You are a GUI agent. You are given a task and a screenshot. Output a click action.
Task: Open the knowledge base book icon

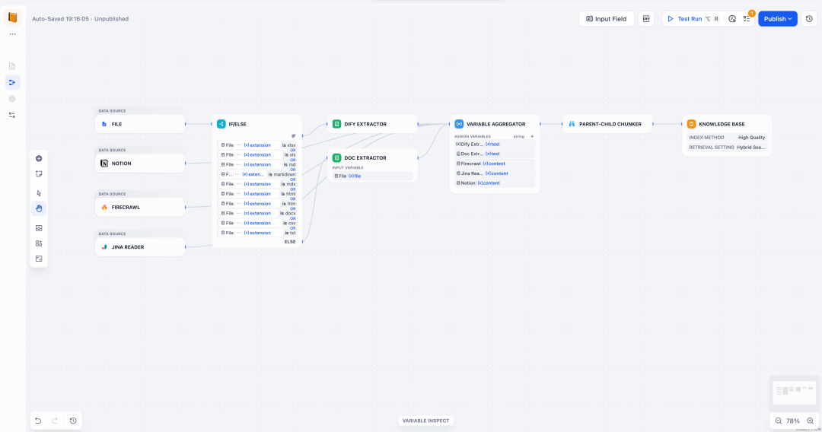click(13, 17)
